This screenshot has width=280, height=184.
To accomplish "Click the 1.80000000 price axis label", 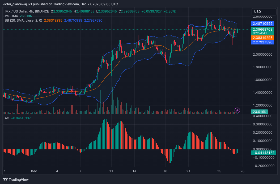I will pyautogui.click(x=262, y=67).
